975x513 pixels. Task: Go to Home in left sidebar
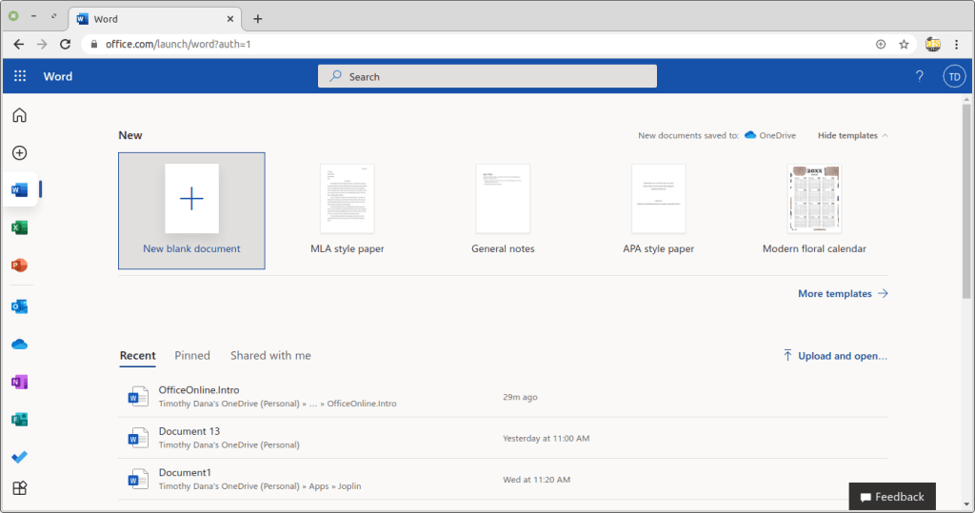[19, 115]
